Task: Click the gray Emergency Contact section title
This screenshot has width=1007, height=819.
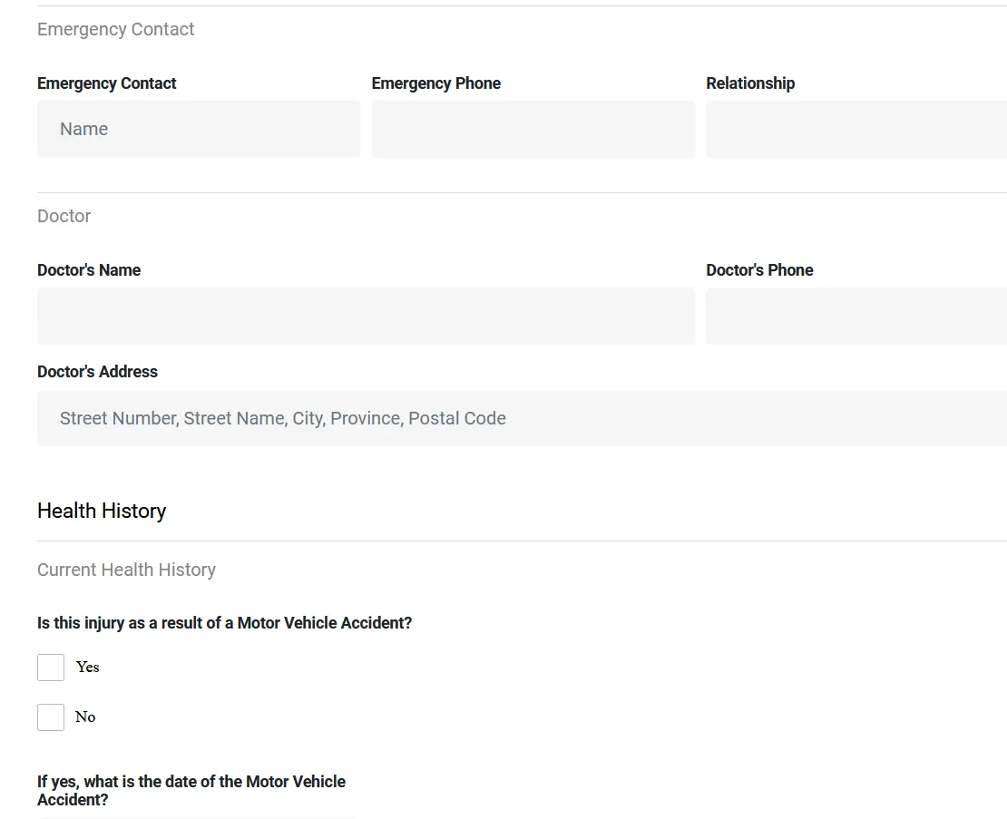Action: tap(115, 30)
